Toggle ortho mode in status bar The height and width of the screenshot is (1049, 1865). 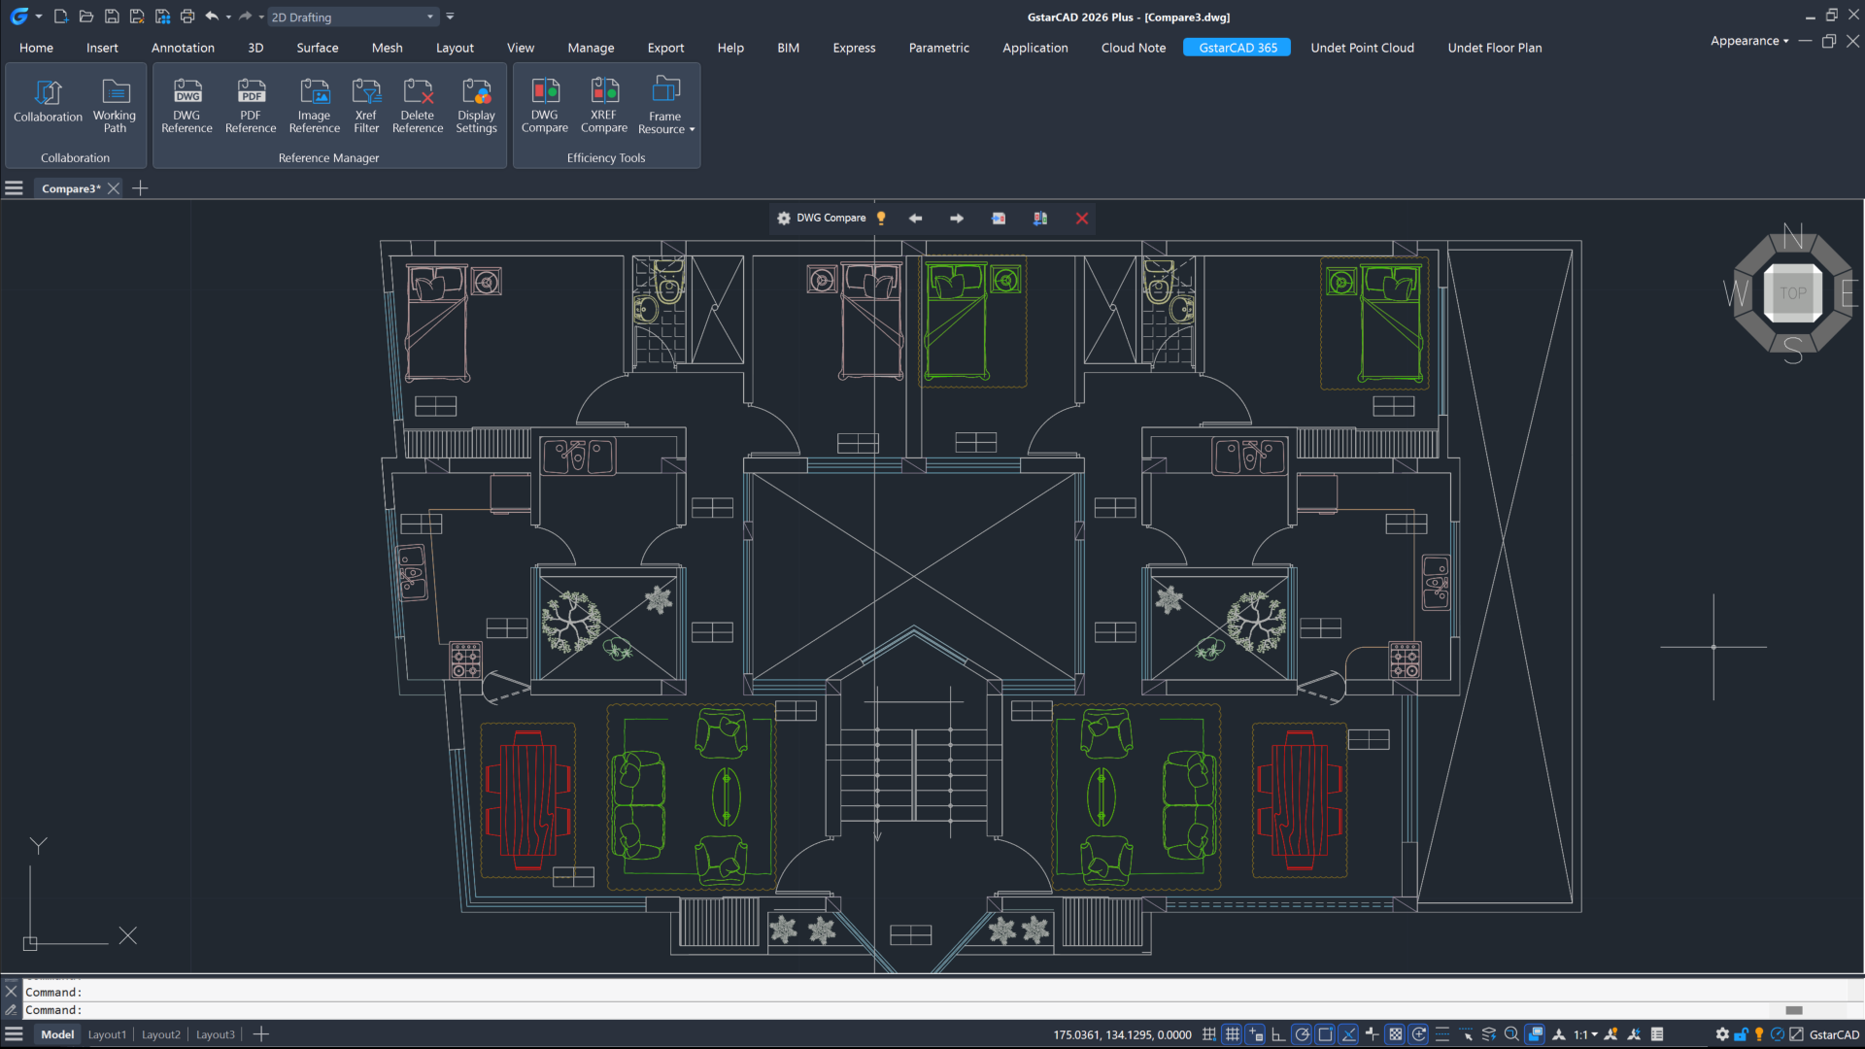1277,1033
